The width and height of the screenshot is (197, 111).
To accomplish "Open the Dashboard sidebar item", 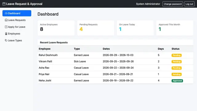I will pos(17,13).
